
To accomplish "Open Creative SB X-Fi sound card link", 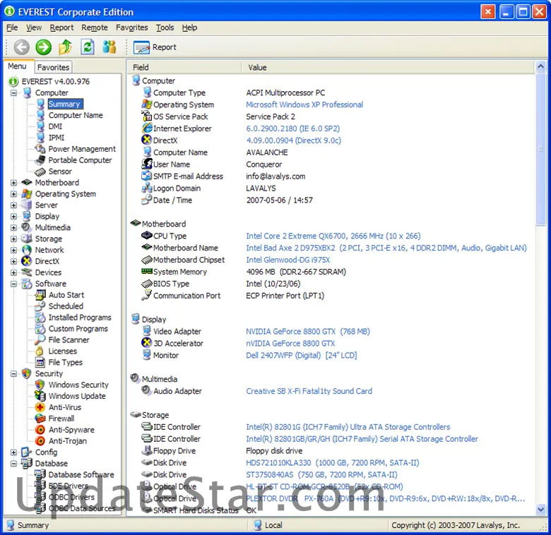I will 309,391.
